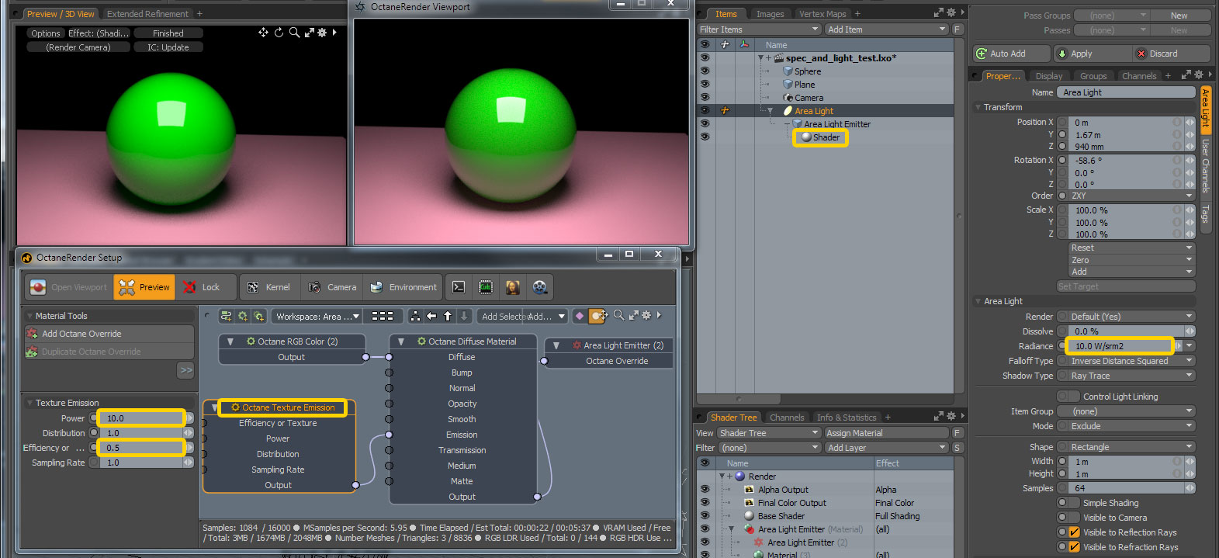Viewport: 1219px width, 558px height.
Task: Click the command console icon beside Environment
Action: 459,287
